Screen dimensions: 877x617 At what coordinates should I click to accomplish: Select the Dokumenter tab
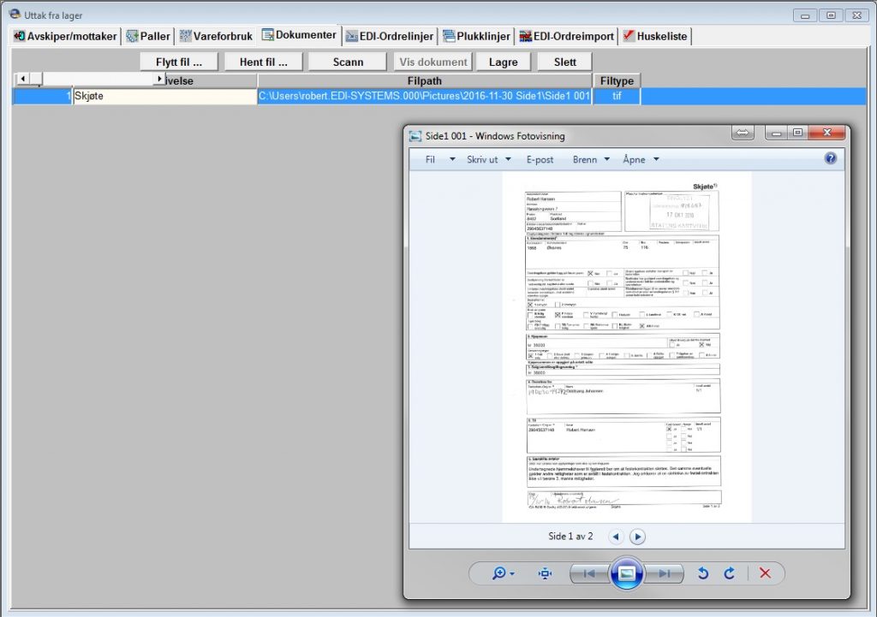point(299,34)
